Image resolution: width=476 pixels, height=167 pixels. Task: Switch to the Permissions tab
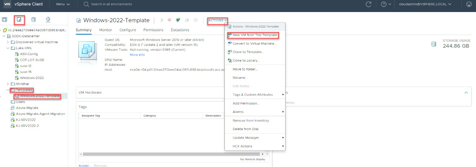[x=154, y=30]
